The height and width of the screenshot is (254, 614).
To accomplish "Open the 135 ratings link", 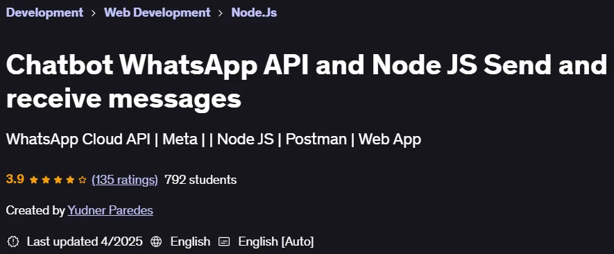I will pos(124,180).
